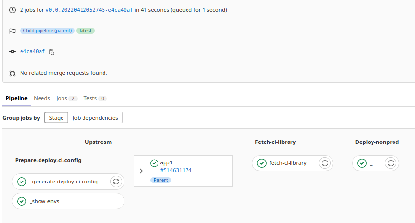This screenshot has height=223, width=415.
Task: Click the Deploy-nonprod job passed status icon
Action: (x=362, y=163)
